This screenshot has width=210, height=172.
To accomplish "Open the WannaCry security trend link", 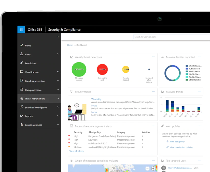I will coord(96,99).
